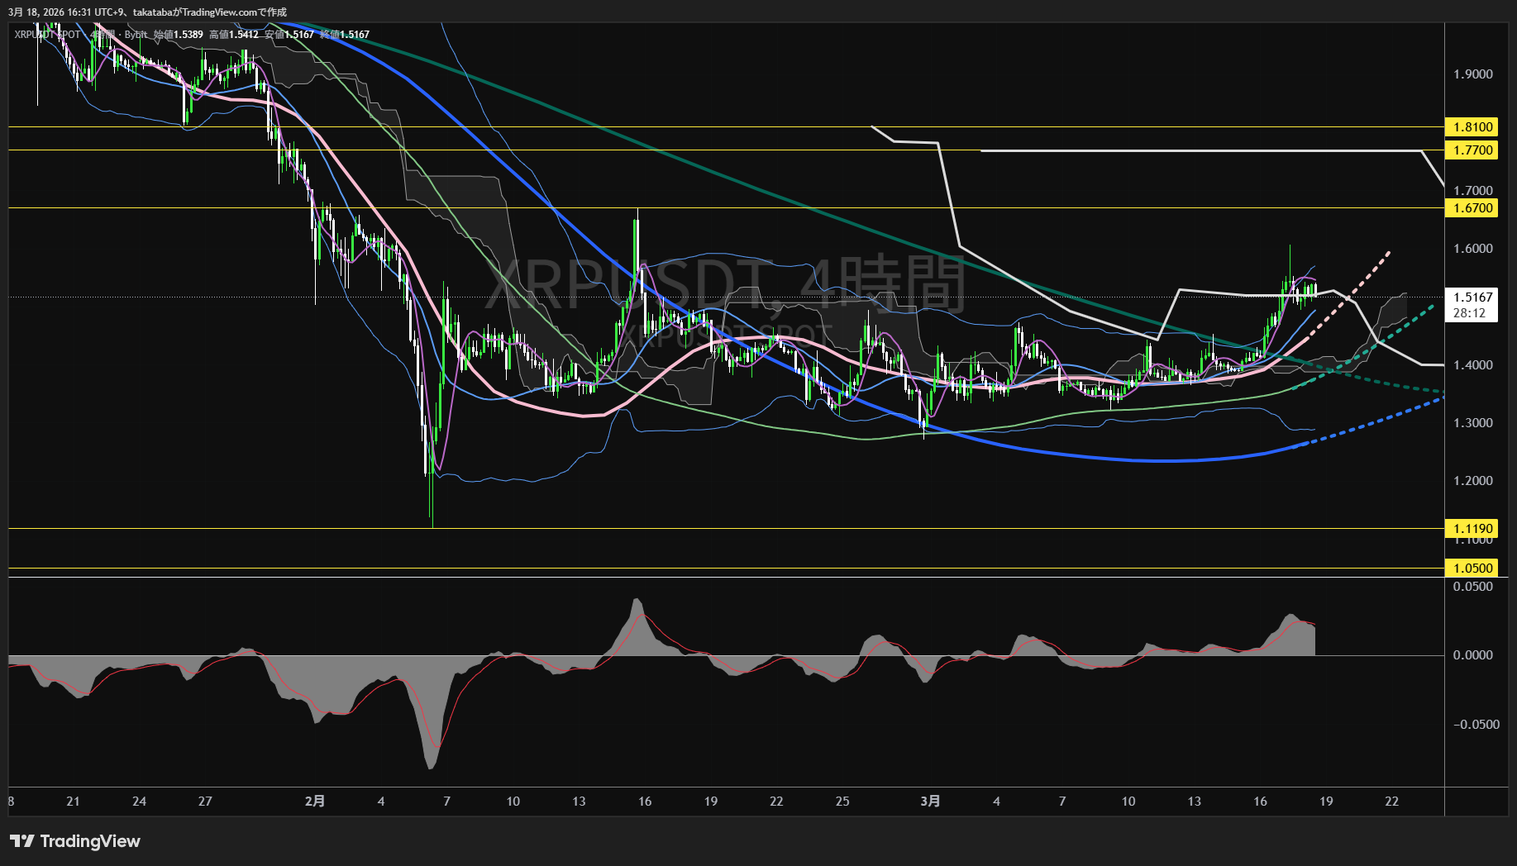The height and width of the screenshot is (866, 1517).
Task: Click the 16 date next to 19 on time axis
Action: point(1260,802)
